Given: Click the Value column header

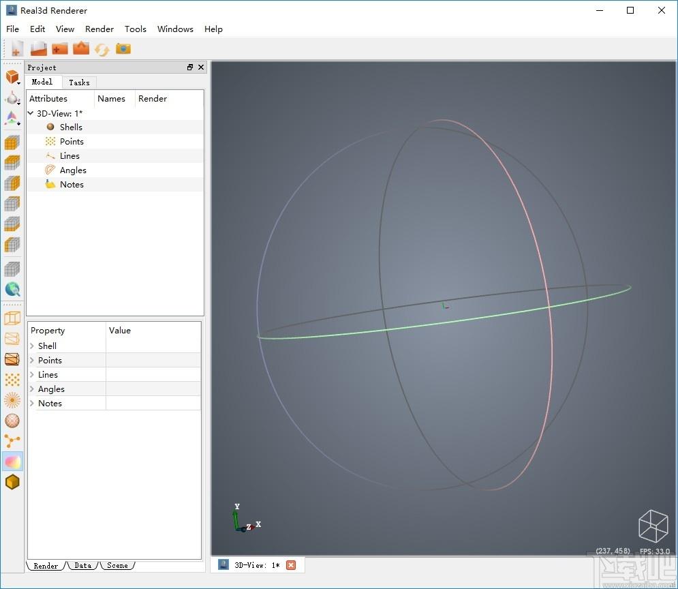Looking at the screenshot, I should coord(153,331).
